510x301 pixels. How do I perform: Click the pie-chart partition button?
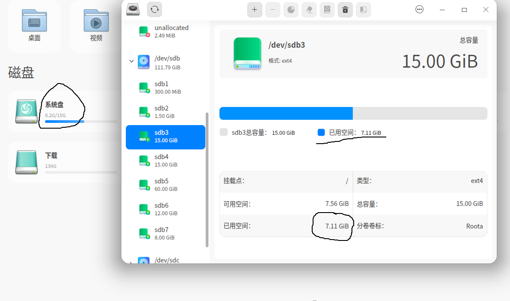[x=291, y=10]
